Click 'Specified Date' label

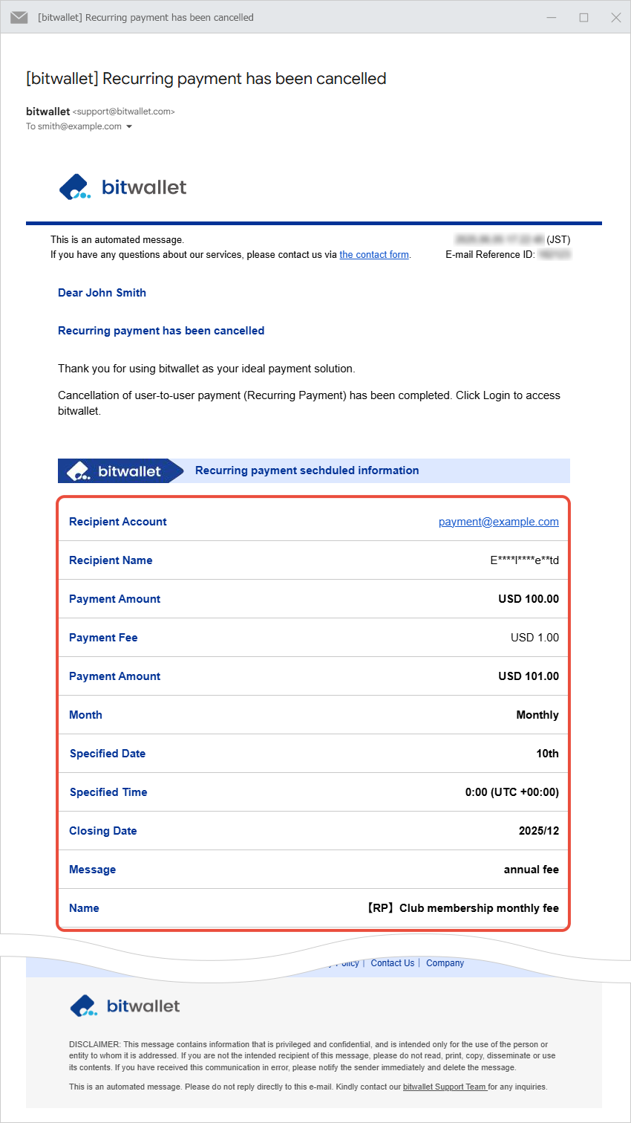(108, 754)
